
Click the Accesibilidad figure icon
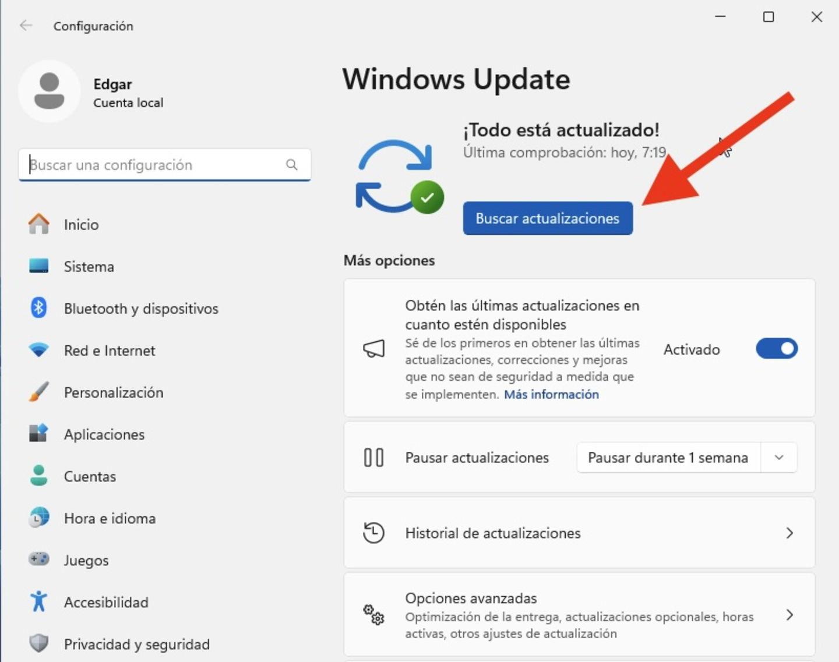click(x=39, y=601)
